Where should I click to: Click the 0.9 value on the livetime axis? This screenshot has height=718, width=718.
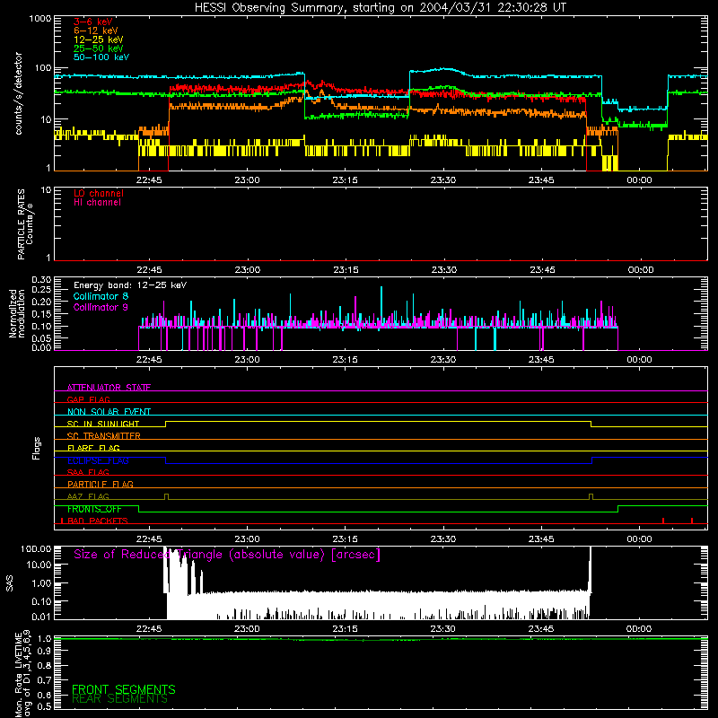pyautogui.click(x=44, y=651)
